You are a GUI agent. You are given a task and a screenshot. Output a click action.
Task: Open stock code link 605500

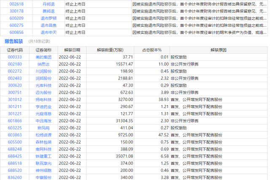tap(15, 142)
